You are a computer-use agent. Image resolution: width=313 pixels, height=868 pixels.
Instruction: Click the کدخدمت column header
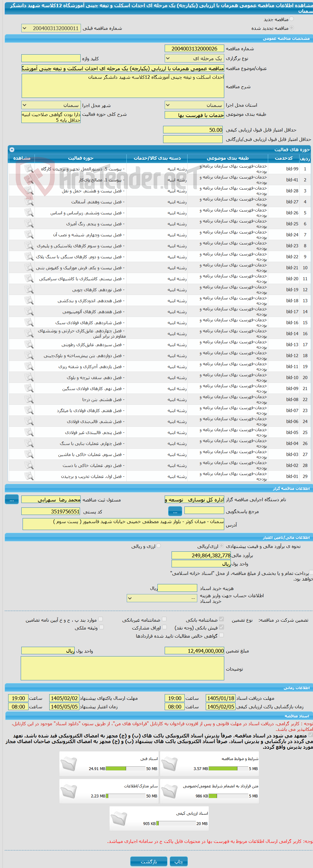click(x=284, y=158)
